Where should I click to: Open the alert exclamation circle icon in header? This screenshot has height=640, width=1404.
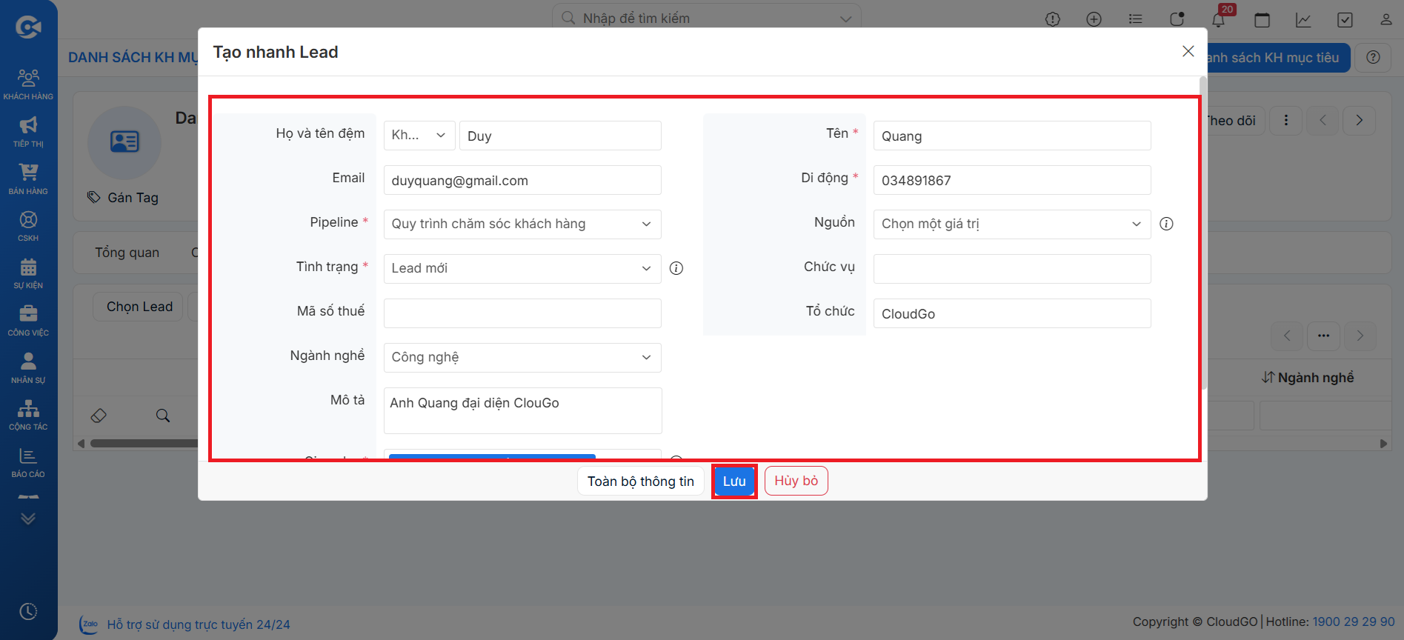coord(1052,19)
